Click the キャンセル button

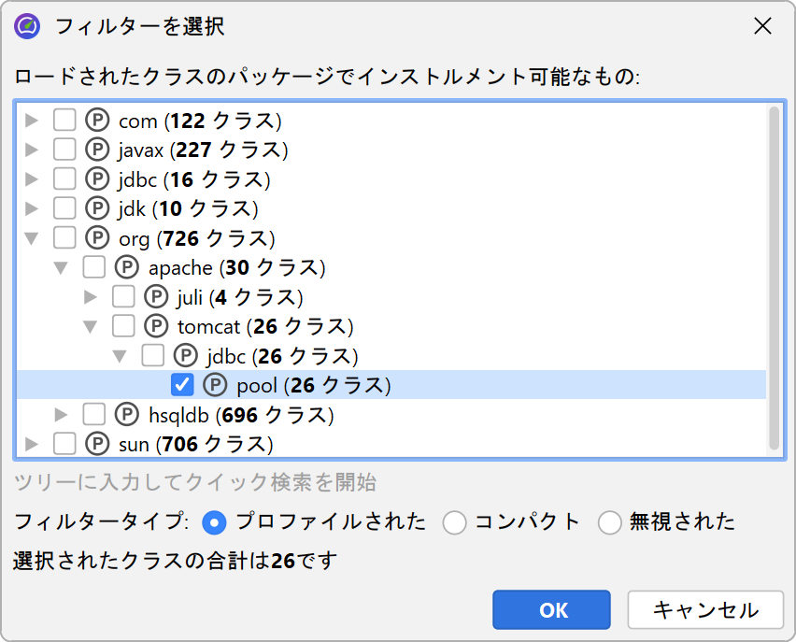point(705,610)
